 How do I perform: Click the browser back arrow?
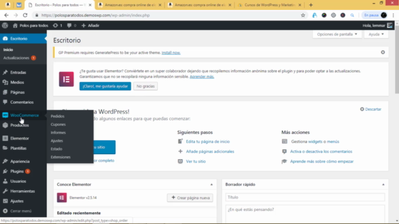[x=6, y=15]
